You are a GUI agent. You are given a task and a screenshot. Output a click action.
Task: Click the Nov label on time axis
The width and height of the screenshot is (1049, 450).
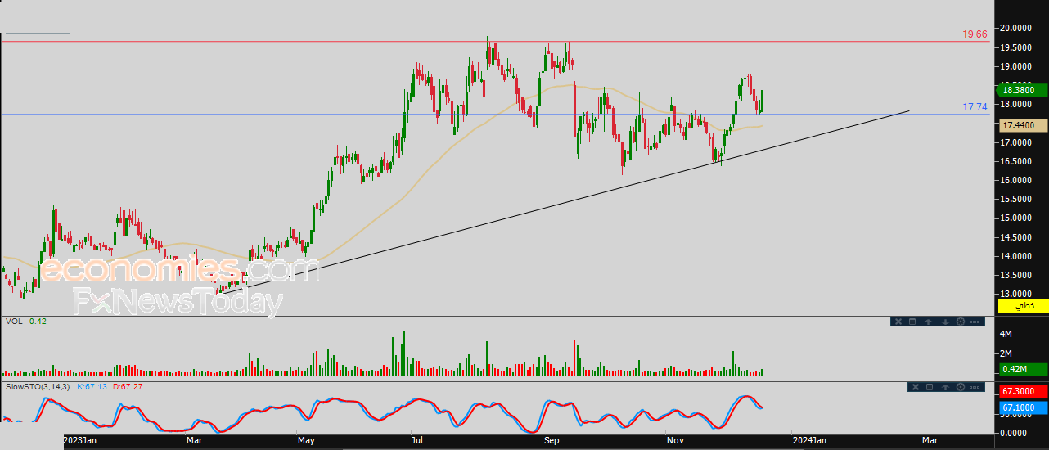pos(676,440)
